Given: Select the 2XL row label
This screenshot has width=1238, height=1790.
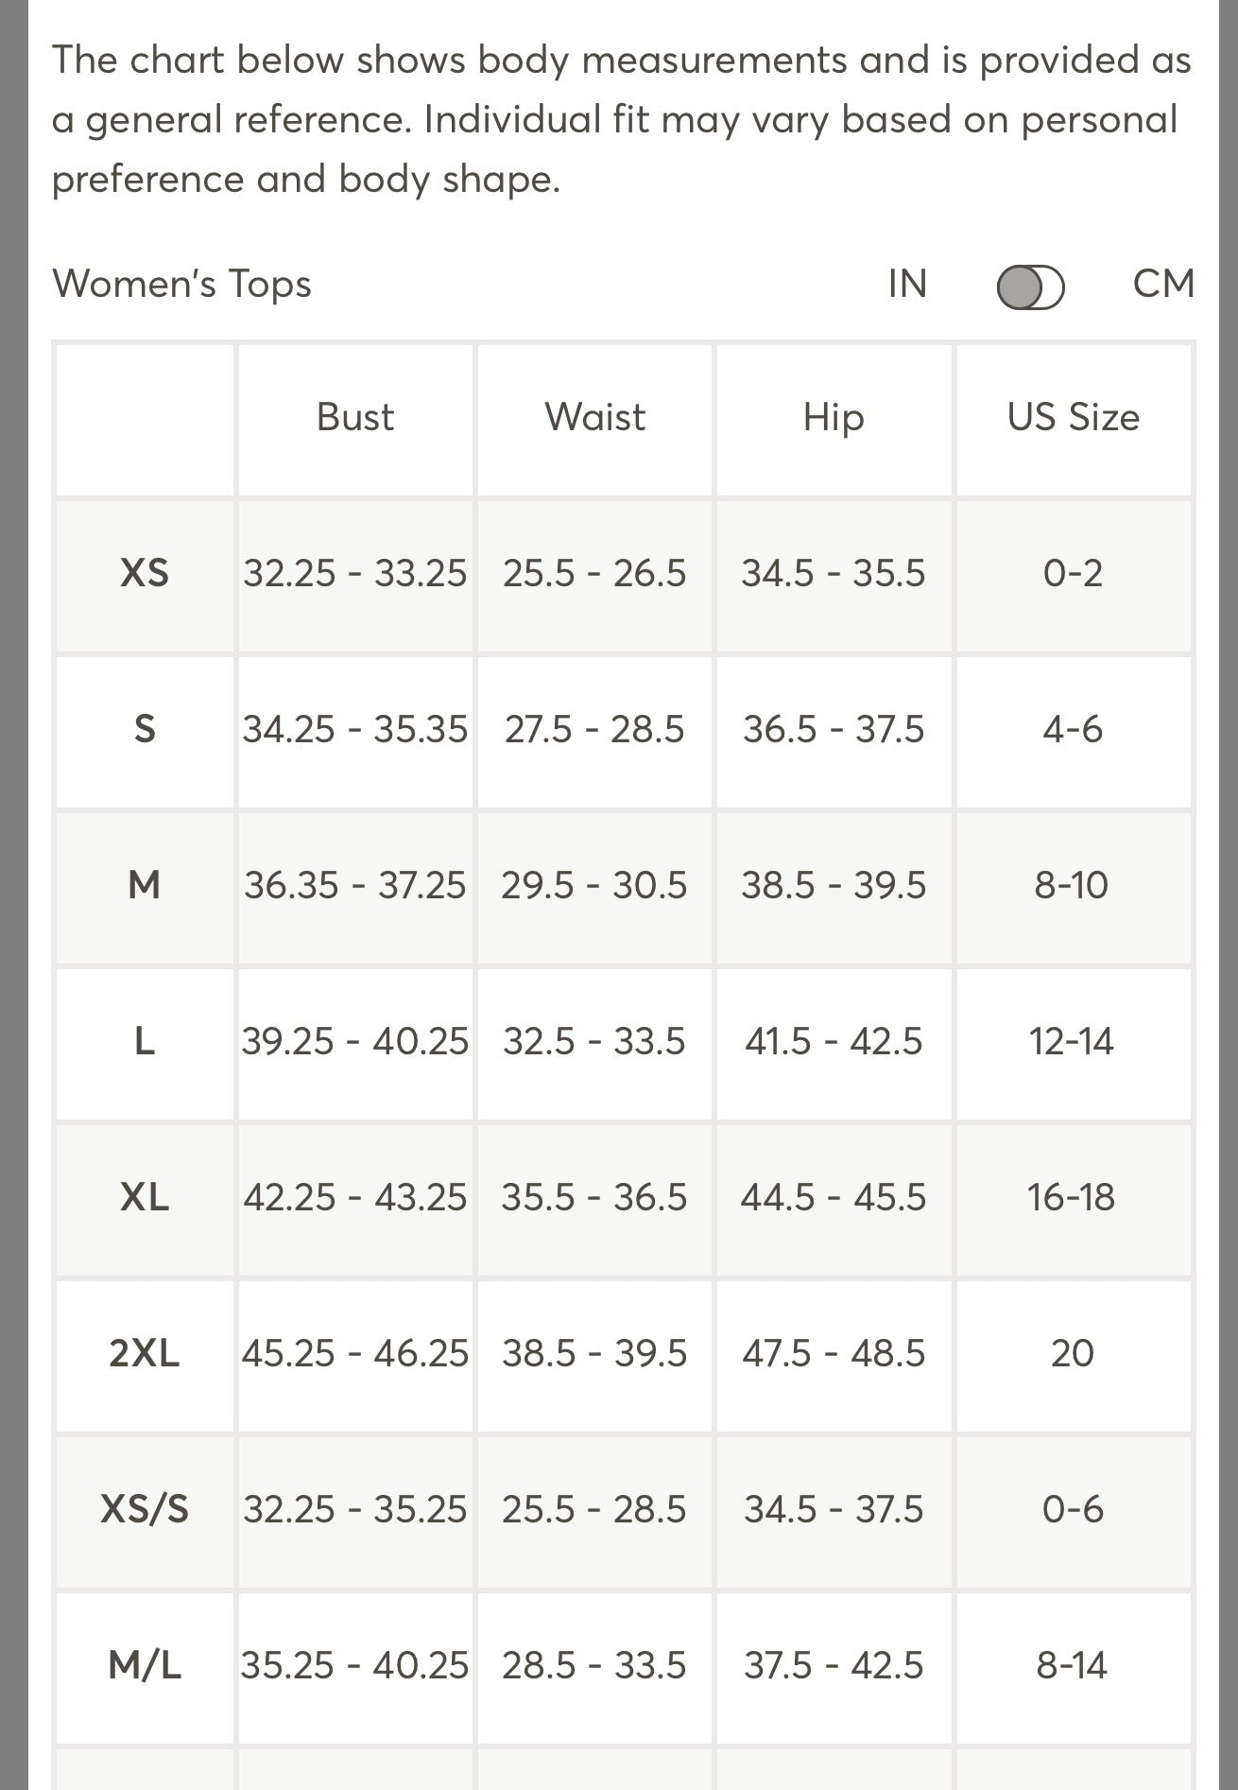Looking at the screenshot, I should point(145,1353).
